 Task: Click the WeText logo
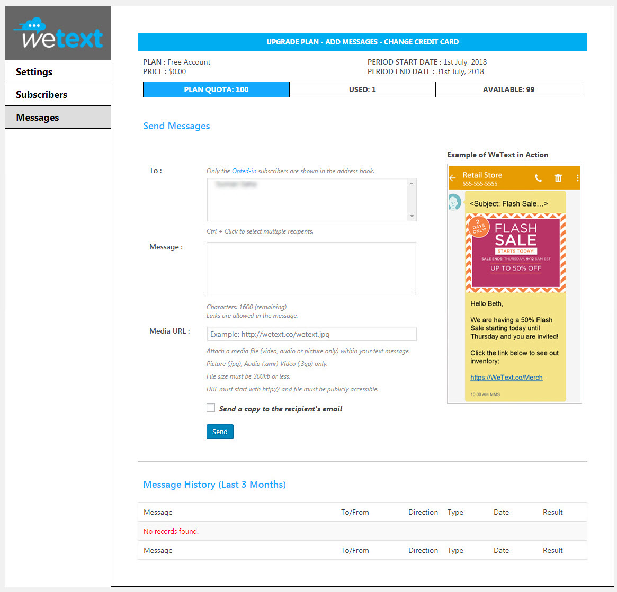58,33
